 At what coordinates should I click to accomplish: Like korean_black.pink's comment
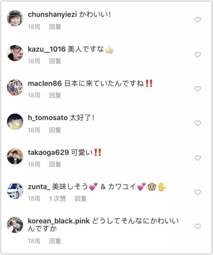tap(197, 226)
